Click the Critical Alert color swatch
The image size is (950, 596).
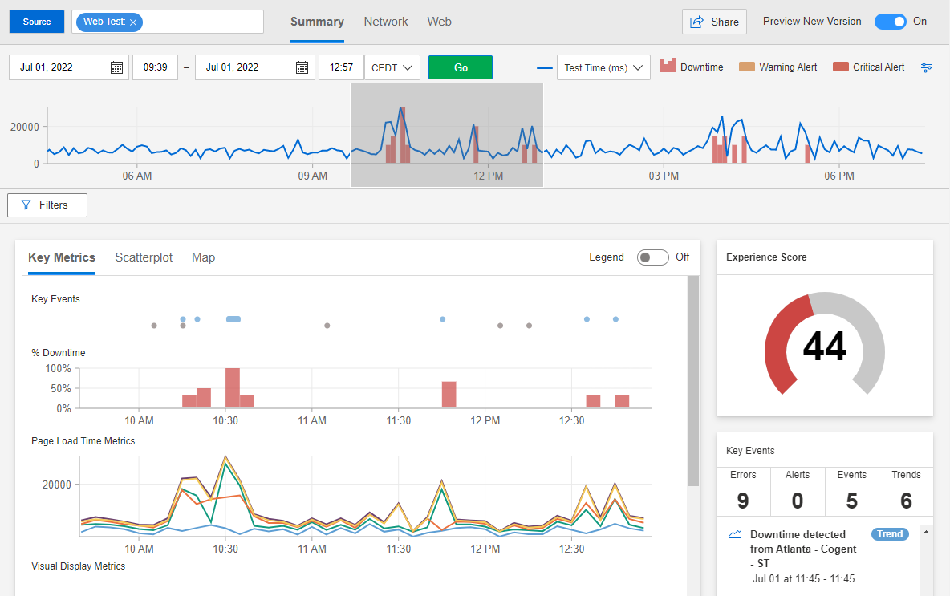[841, 67]
